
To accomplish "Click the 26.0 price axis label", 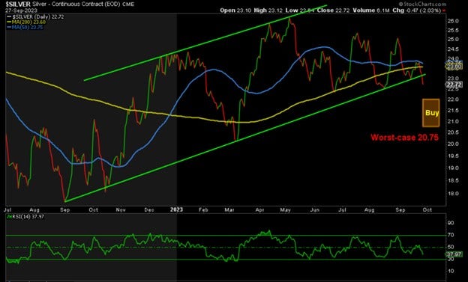I will [453, 21].
